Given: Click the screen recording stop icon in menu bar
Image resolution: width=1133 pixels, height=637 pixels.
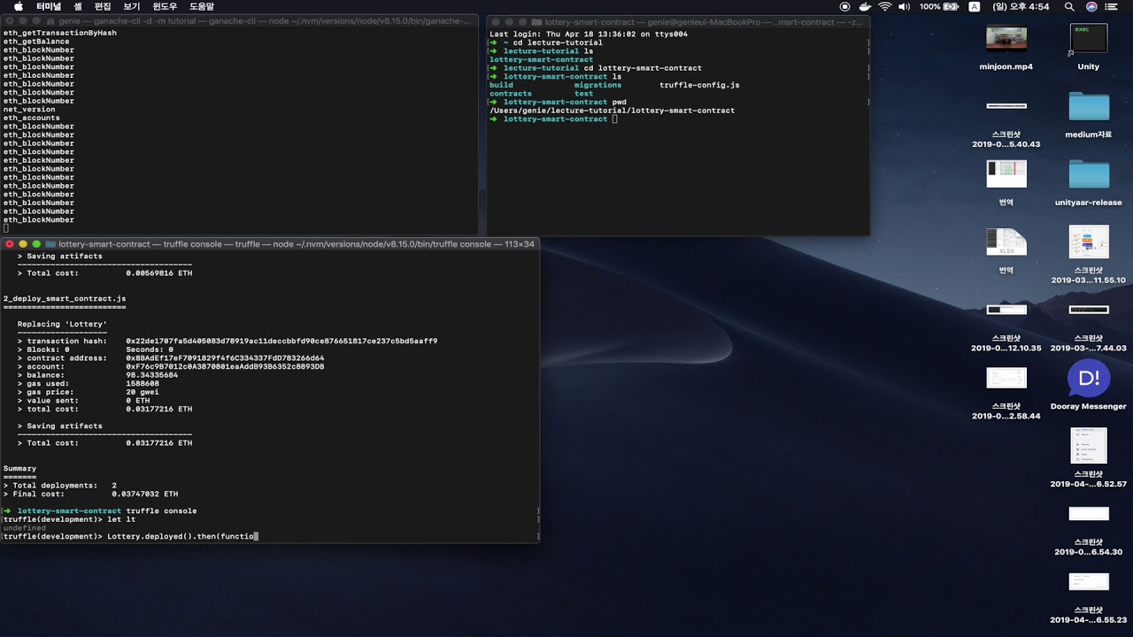Looking at the screenshot, I should [844, 6].
